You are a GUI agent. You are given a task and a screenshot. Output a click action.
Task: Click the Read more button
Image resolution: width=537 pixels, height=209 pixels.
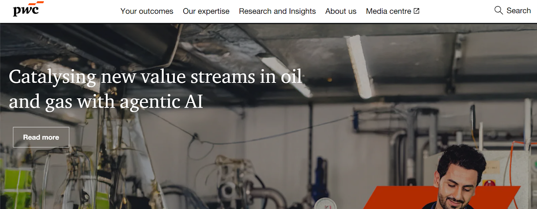tap(41, 137)
